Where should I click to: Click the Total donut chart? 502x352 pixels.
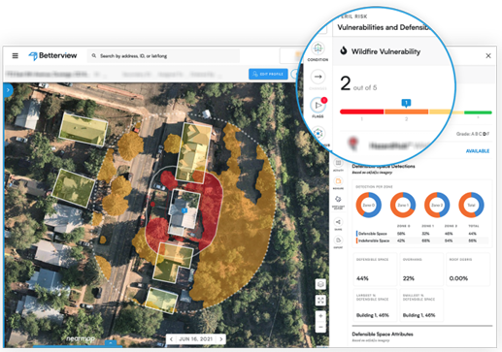pyautogui.click(x=471, y=205)
